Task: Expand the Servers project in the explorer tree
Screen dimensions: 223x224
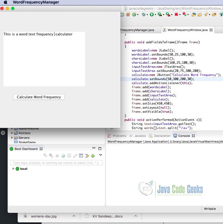Action: point(12,138)
